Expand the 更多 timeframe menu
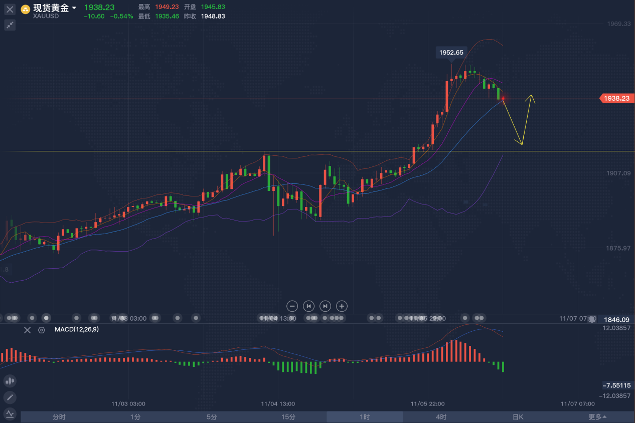This screenshot has width=635, height=423. (597, 417)
